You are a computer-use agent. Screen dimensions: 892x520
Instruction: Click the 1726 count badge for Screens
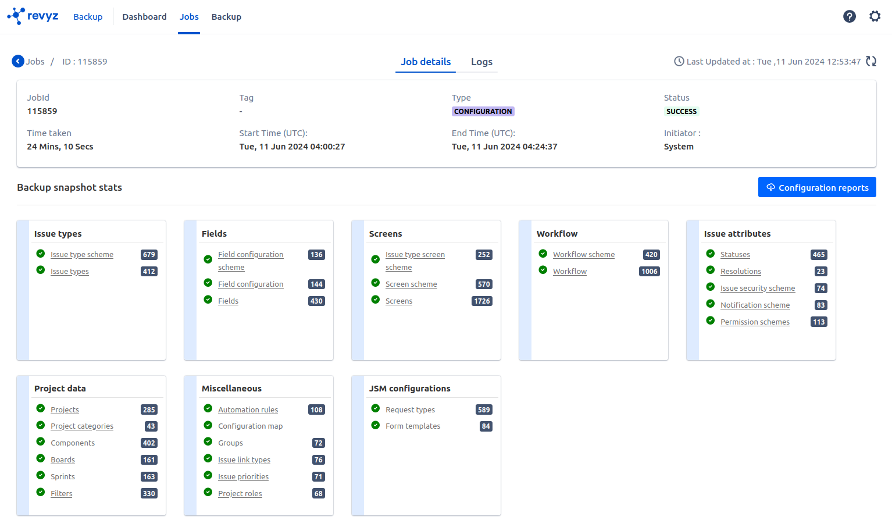481,301
